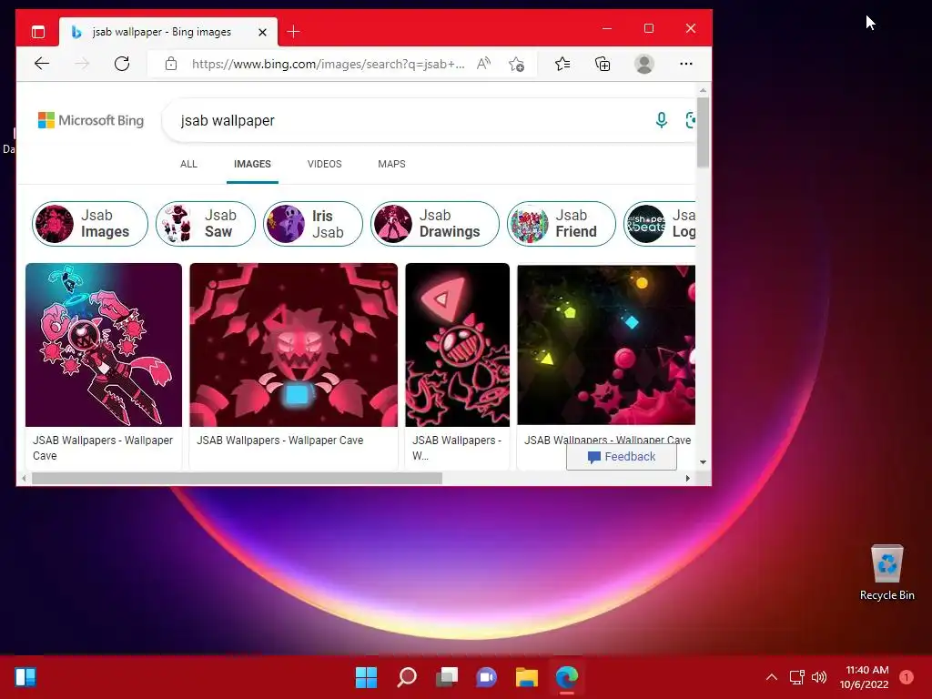Search using voice microphone

[661, 120]
